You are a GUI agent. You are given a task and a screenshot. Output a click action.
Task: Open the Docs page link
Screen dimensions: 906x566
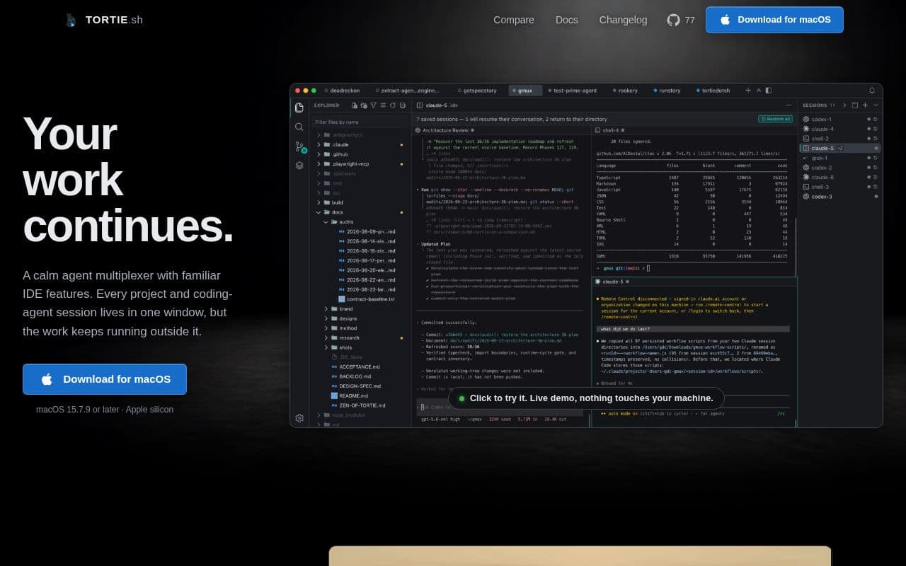tap(567, 20)
